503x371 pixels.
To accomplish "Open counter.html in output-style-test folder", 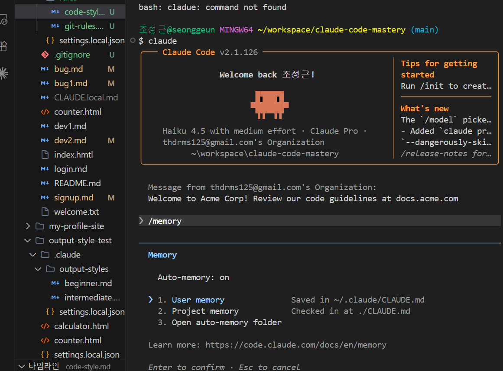I will 78,340.
